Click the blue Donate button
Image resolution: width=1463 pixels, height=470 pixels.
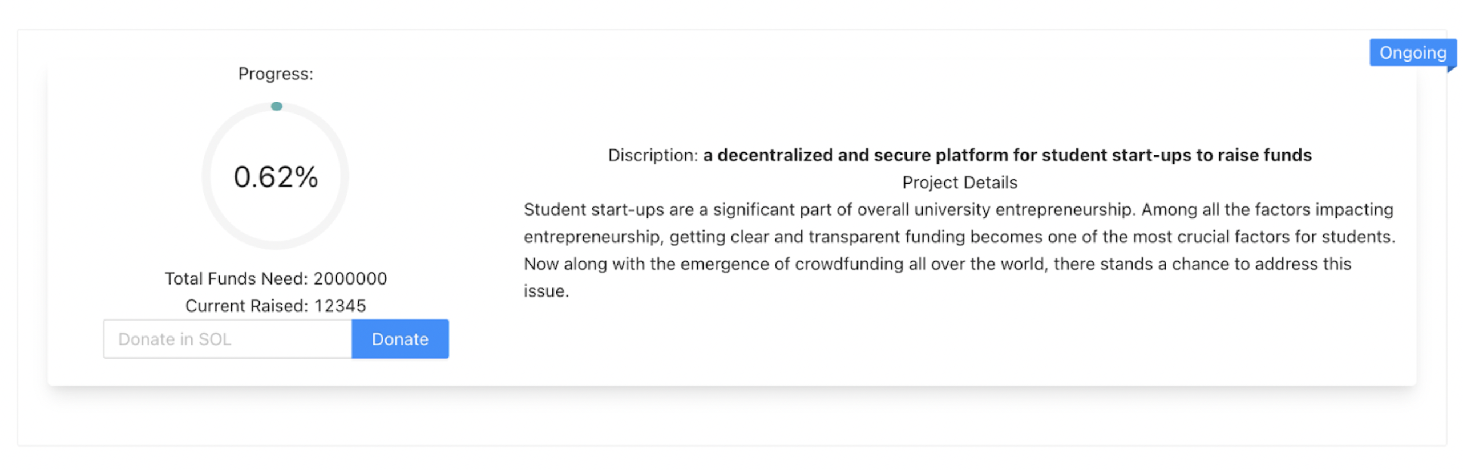399,339
